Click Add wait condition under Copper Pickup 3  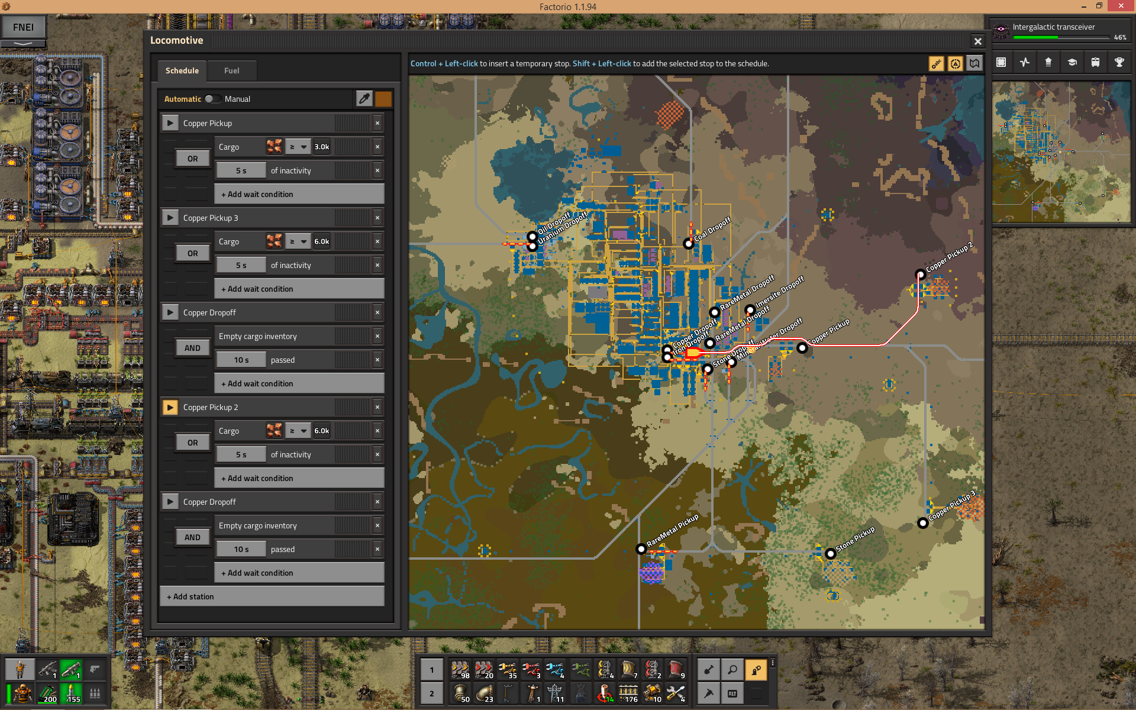click(299, 289)
